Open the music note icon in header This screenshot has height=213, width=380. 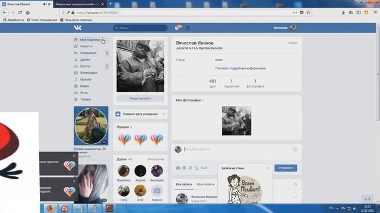(188, 28)
